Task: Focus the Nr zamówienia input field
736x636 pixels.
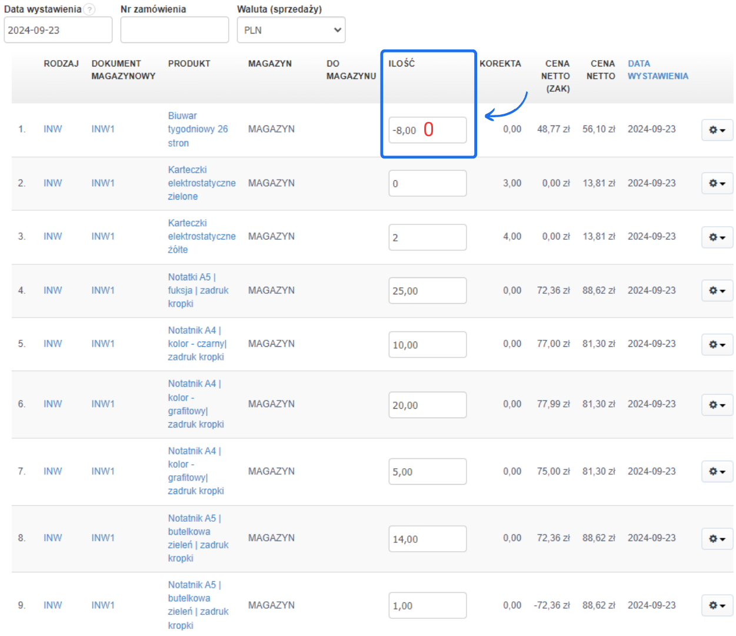Action: click(x=174, y=30)
